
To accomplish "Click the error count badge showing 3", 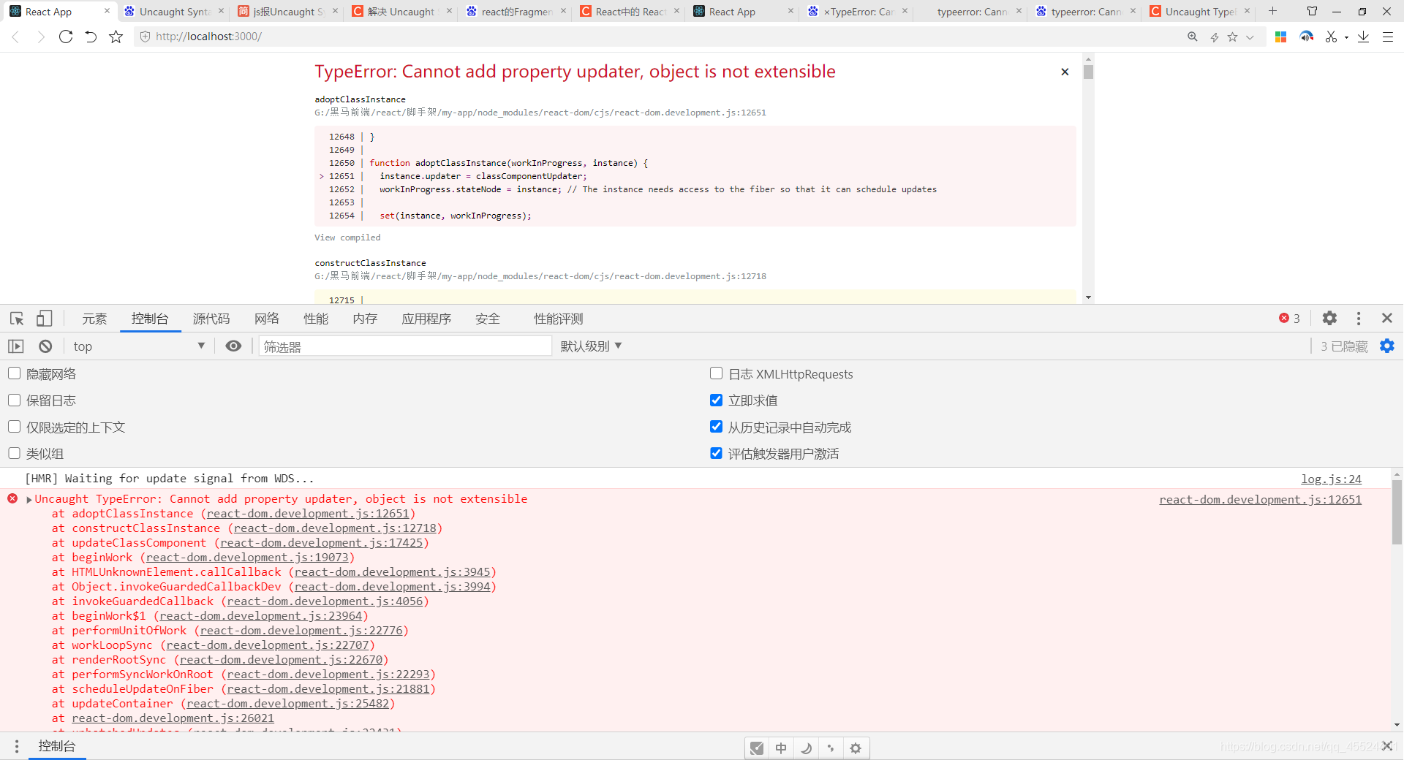I will [1288, 318].
